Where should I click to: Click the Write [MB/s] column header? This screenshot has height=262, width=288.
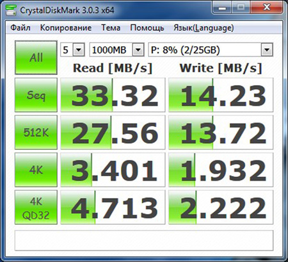[221, 69]
